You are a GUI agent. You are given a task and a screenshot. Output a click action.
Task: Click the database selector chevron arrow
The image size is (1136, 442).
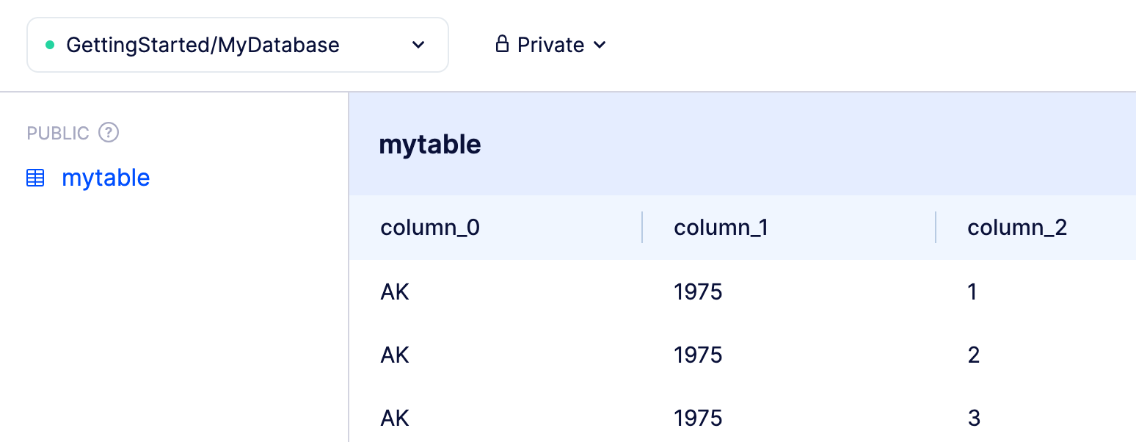tap(418, 45)
